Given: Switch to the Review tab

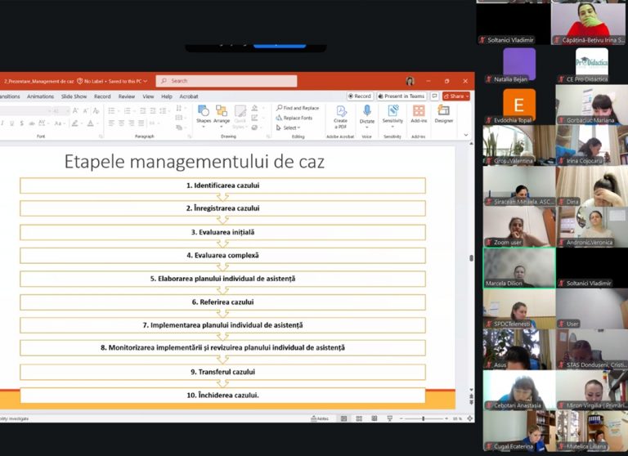Looking at the screenshot, I should pyautogui.click(x=127, y=96).
